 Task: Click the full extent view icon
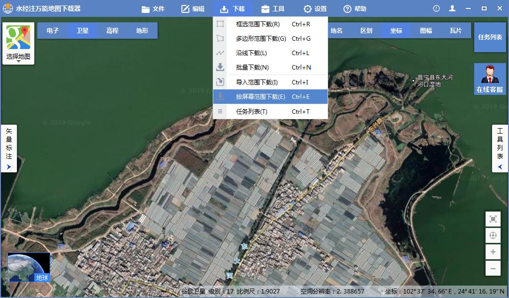pos(492,219)
